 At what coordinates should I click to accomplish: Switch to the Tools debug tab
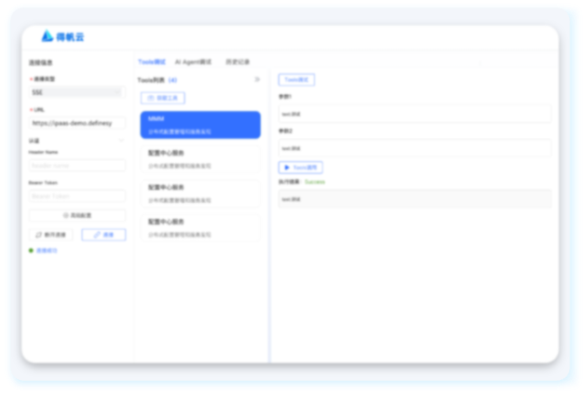(x=152, y=61)
